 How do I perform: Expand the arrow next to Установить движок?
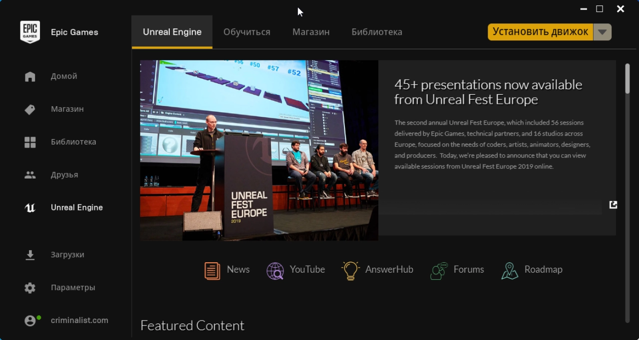tap(603, 32)
